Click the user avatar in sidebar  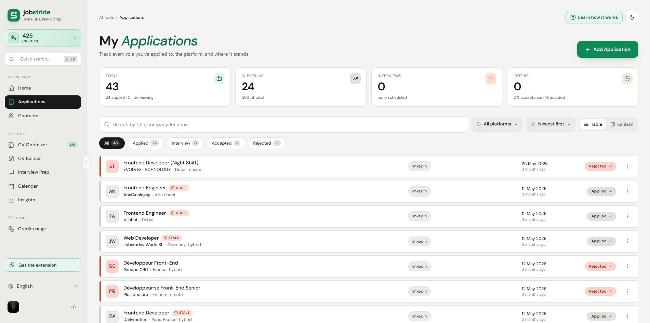(x=13, y=307)
